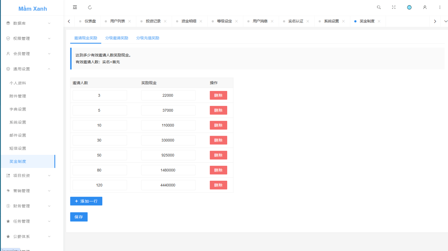Open 附件管理 in sidebar
The height and width of the screenshot is (251, 448).
coord(28,96)
